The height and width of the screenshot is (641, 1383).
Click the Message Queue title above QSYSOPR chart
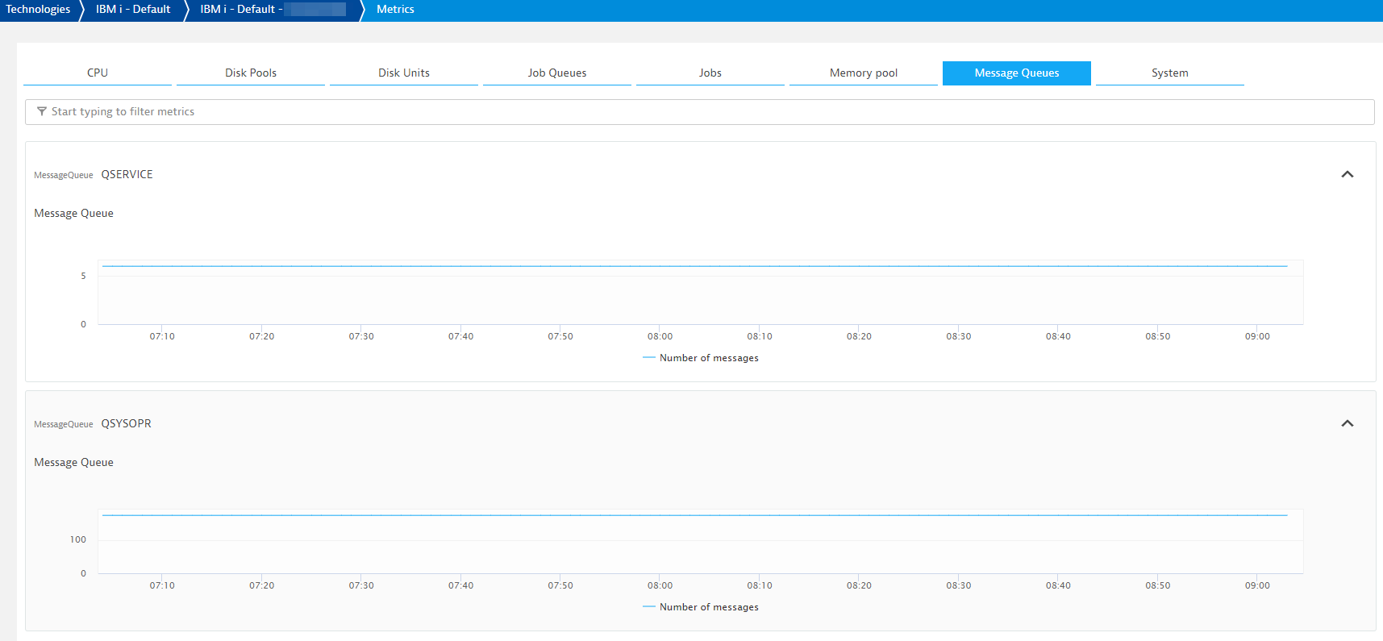(73, 463)
